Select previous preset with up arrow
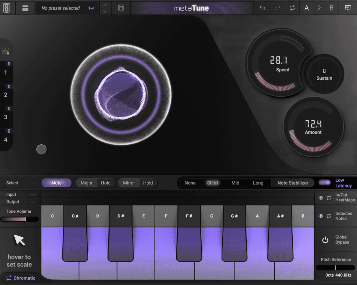Screen dimensions: 357x285 [x=105, y=5]
